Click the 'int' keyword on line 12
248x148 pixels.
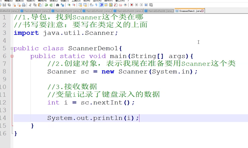pos(53,103)
